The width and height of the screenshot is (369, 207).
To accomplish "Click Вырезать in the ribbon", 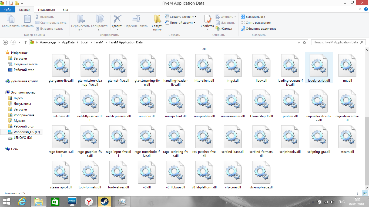I will click(x=45, y=17).
